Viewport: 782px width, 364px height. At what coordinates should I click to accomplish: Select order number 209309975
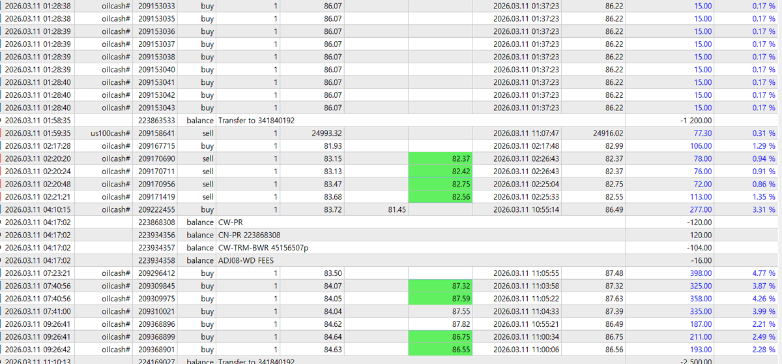[x=156, y=299]
